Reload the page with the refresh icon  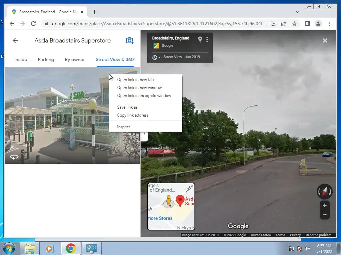33,24
